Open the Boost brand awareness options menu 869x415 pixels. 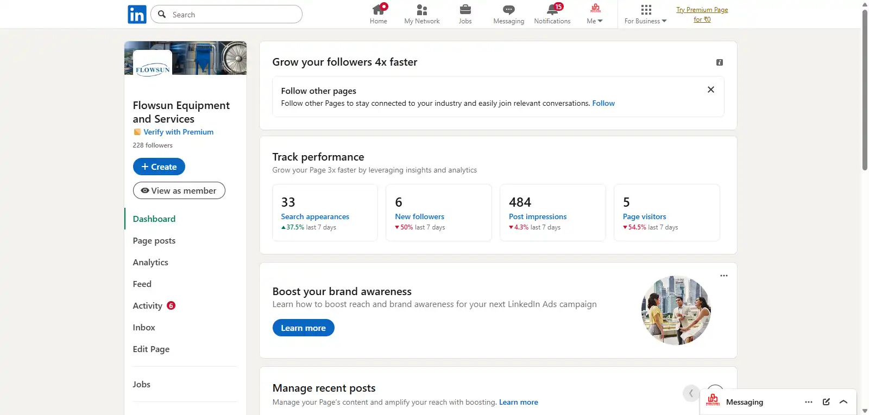point(724,276)
